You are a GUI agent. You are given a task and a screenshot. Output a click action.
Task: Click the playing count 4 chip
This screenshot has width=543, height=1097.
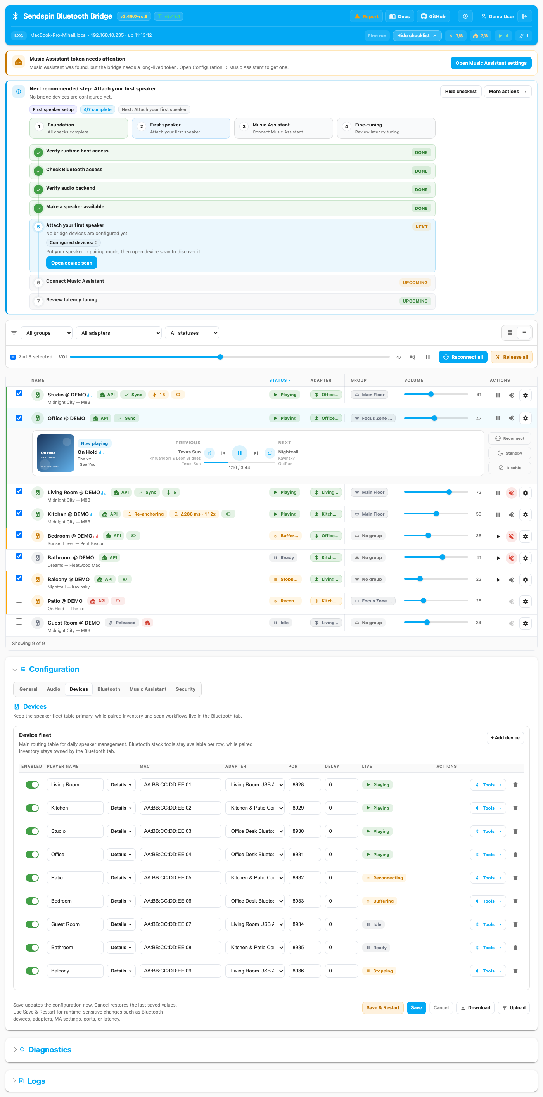[503, 36]
